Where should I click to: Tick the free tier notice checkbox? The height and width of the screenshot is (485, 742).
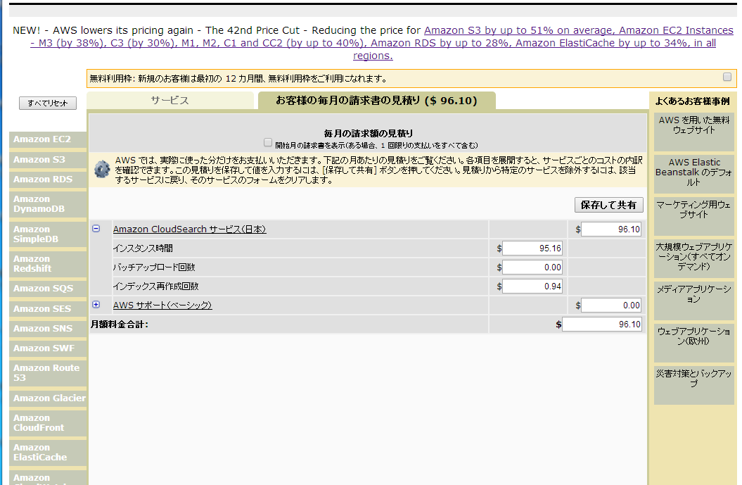pos(727,77)
